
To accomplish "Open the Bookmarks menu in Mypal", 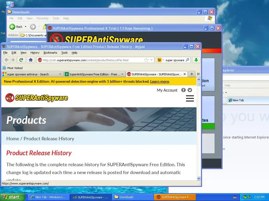I will [x=50, y=53].
